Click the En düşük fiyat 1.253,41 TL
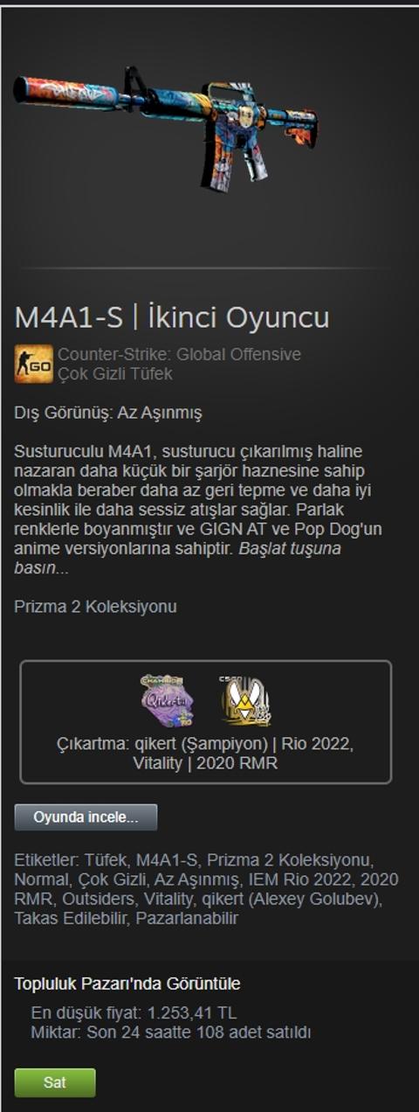This screenshot has width=419, height=1112. click(134, 1013)
